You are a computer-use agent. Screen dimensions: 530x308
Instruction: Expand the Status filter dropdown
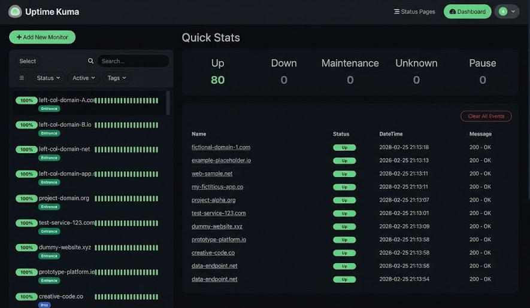(x=49, y=78)
